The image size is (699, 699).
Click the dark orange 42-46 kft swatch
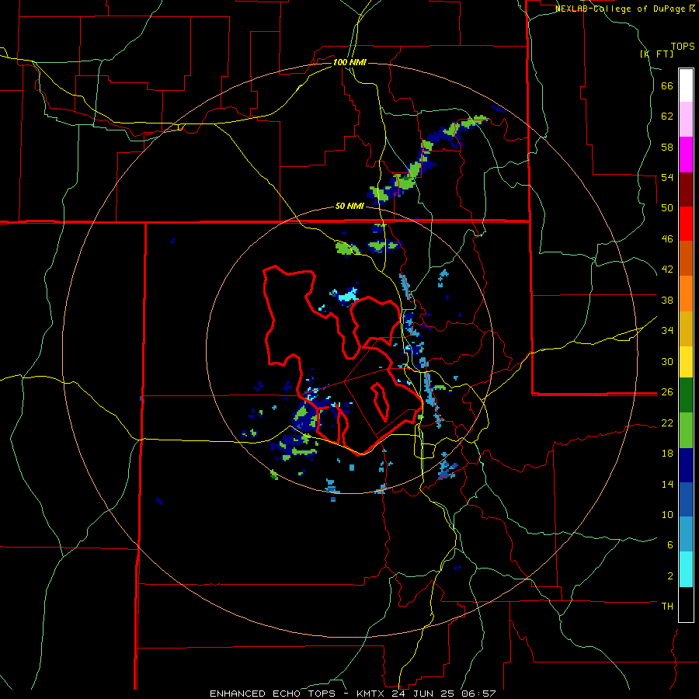[x=686, y=259]
